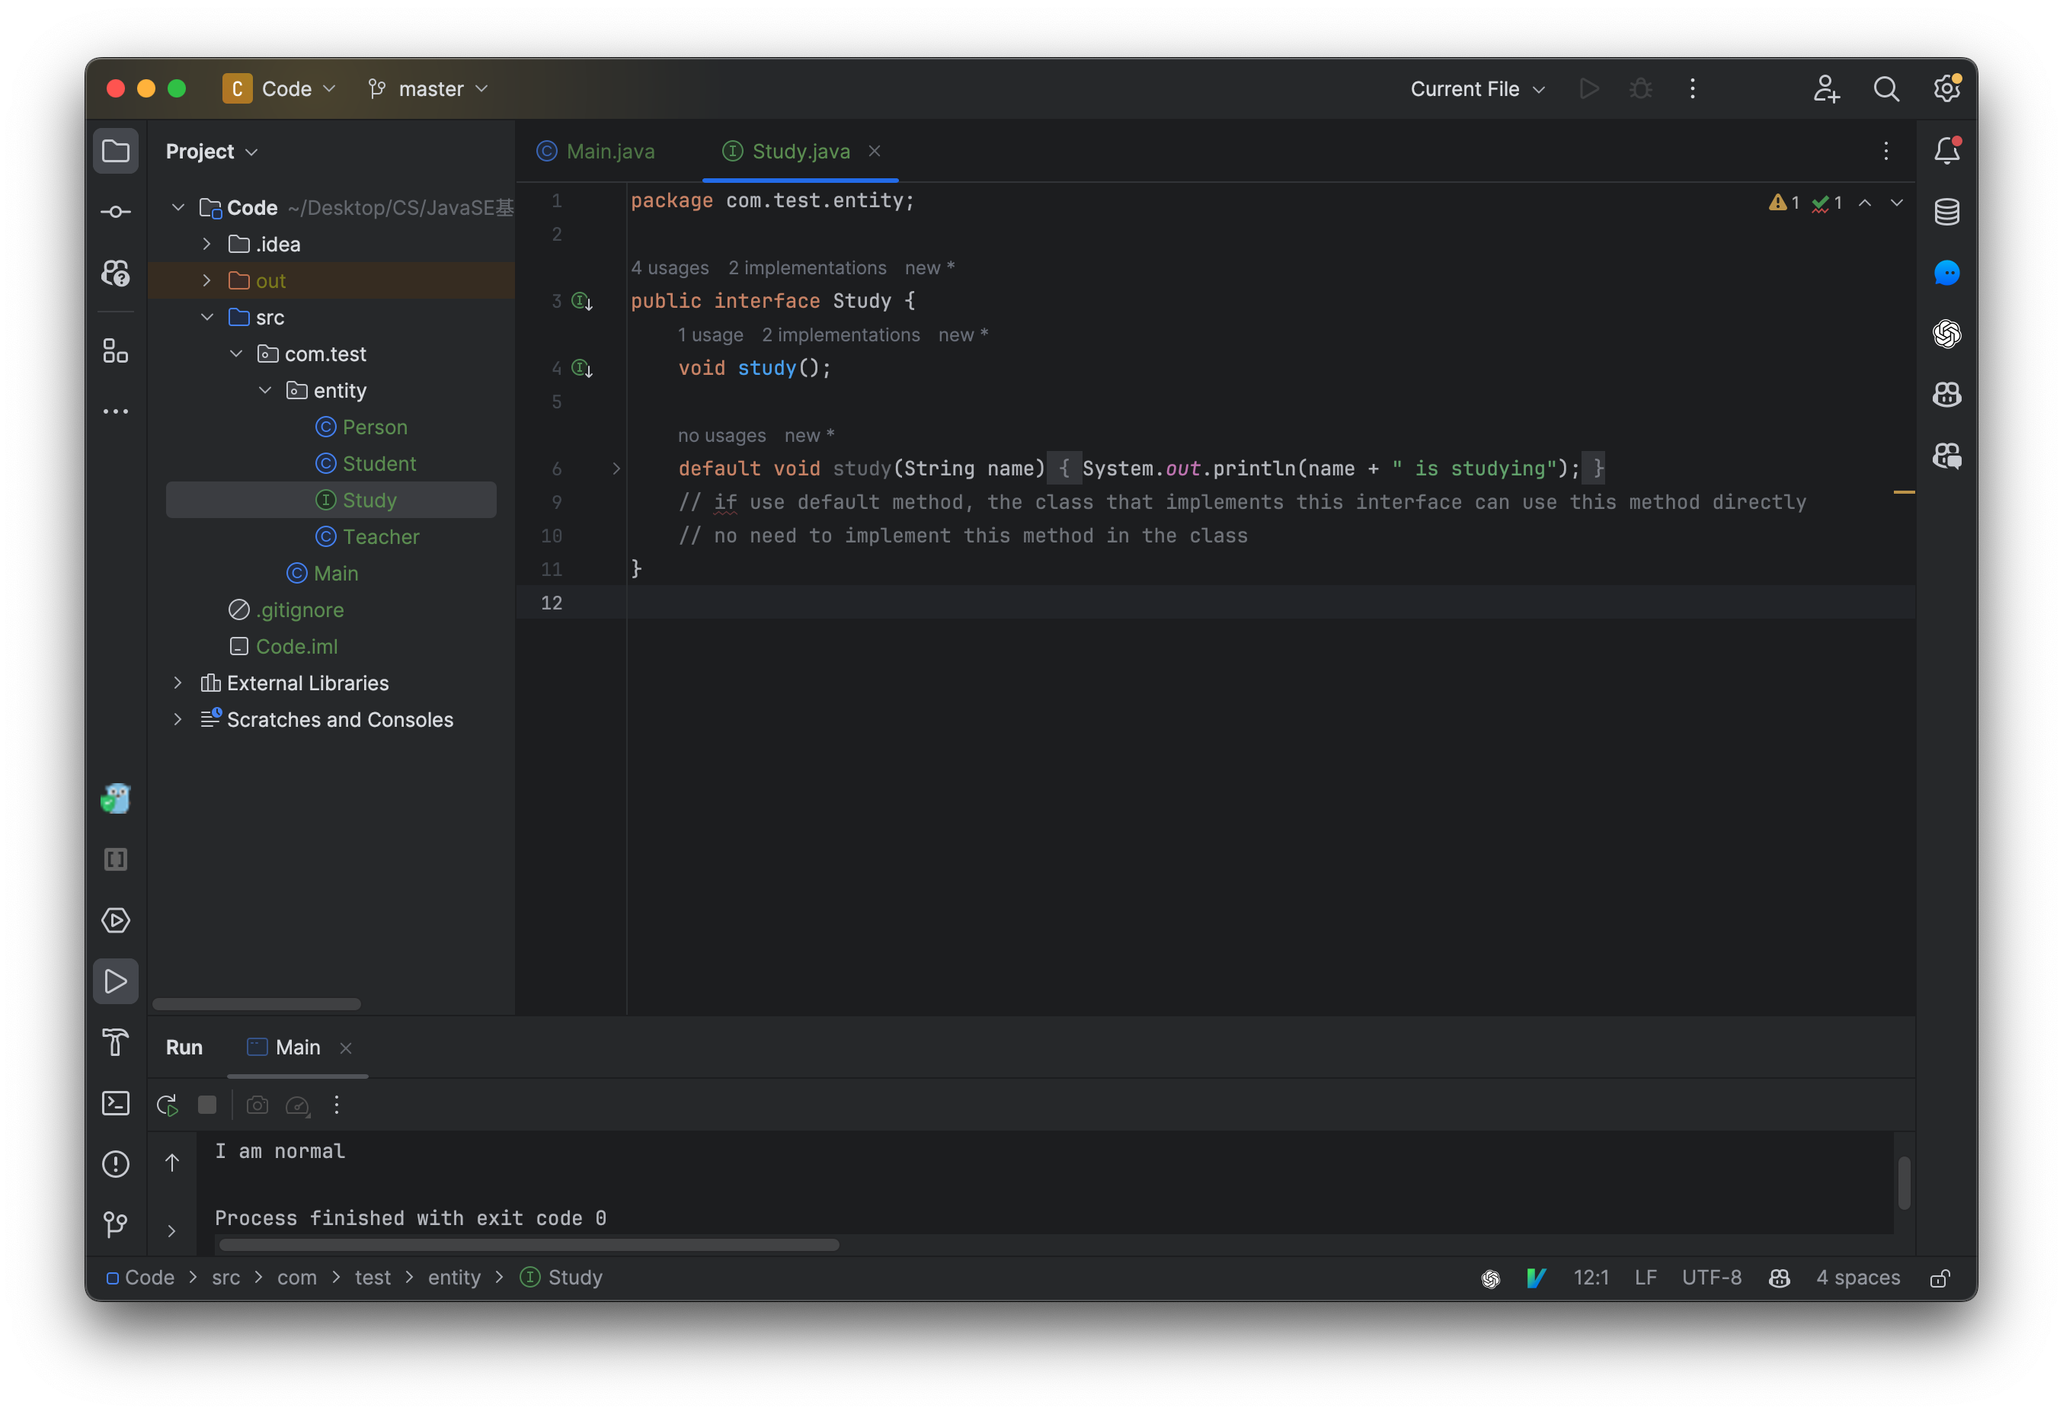The width and height of the screenshot is (2063, 1414).
Task: Open the Problems view exclamation icon
Action: click(115, 1163)
